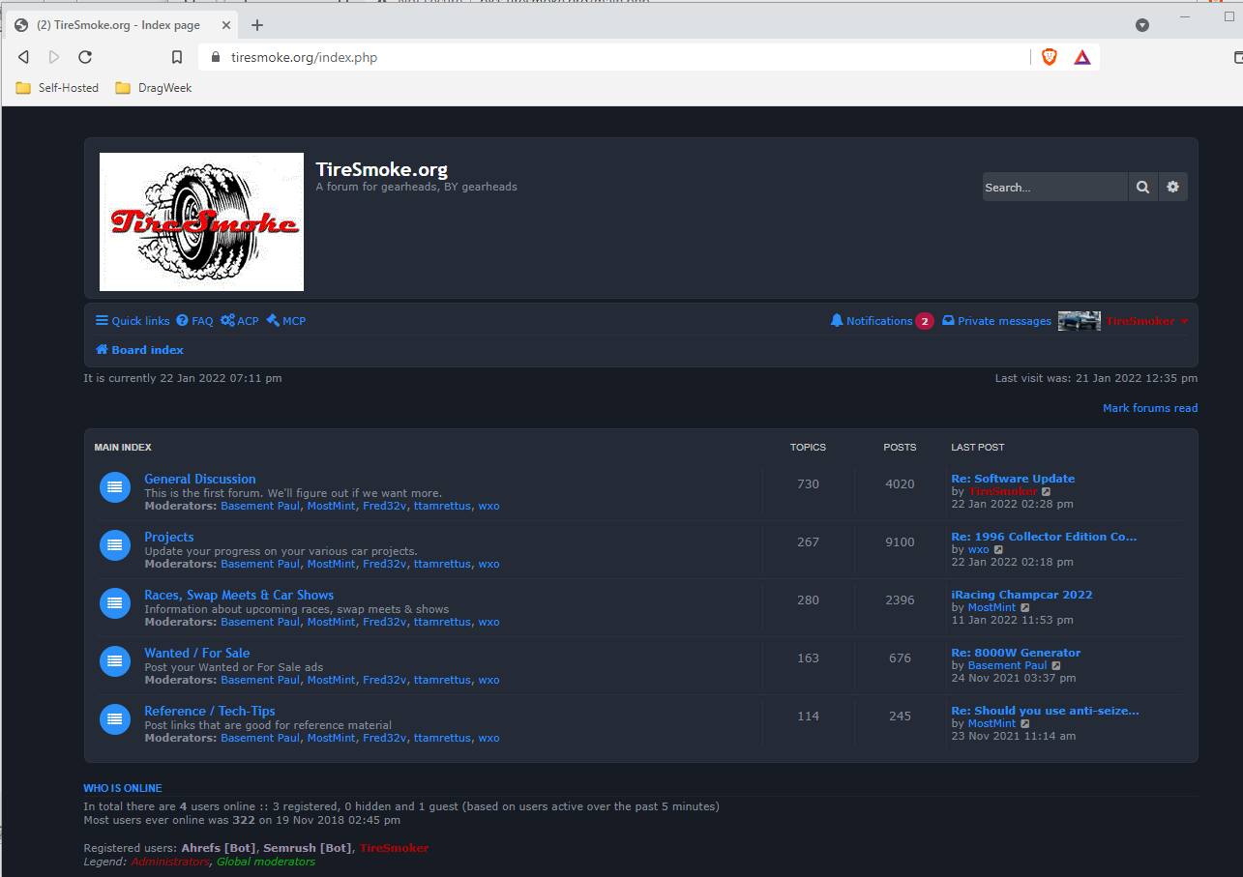Open the Notifications dropdown
This screenshot has height=877, width=1243.
[879, 321]
